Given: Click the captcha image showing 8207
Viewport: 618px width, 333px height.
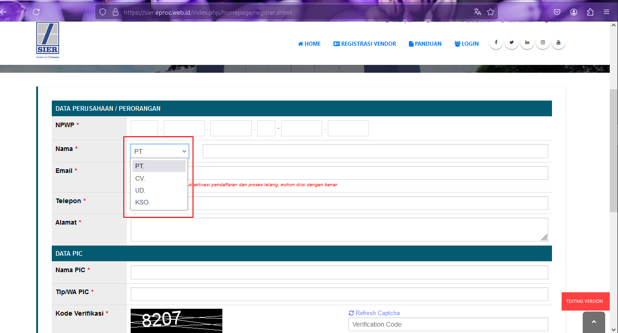Looking at the screenshot, I should pyautogui.click(x=177, y=321).
